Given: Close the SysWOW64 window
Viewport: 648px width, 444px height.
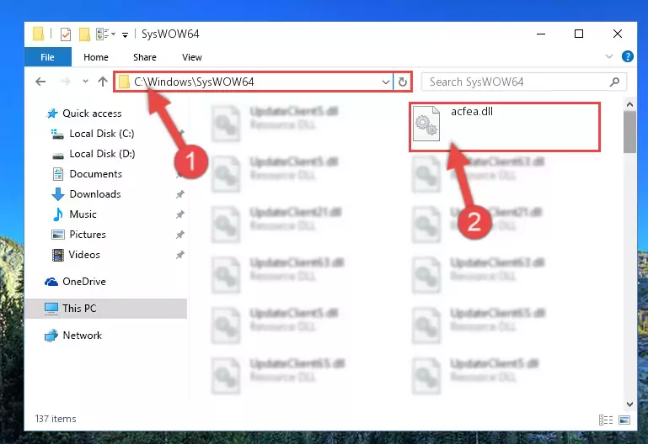Looking at the screenshot, I should [618, 34].
